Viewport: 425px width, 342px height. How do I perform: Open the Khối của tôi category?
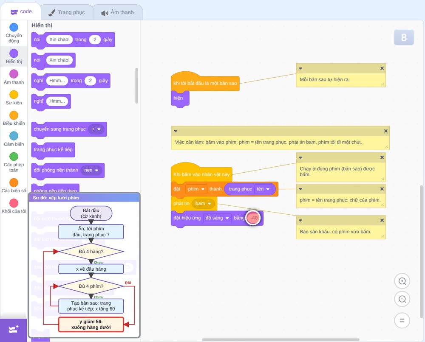tap(14, 206)
